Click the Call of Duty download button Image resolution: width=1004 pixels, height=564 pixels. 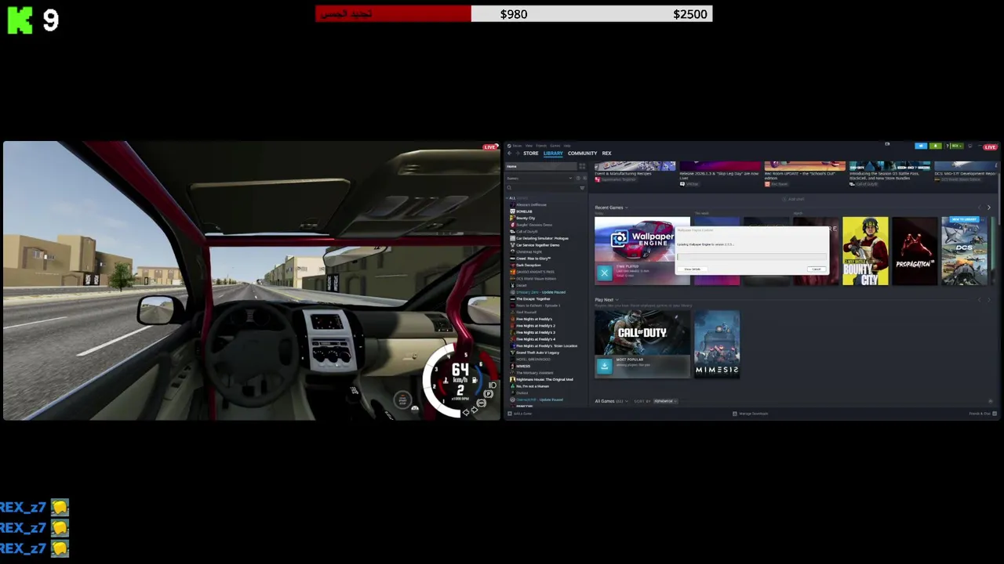604,366
